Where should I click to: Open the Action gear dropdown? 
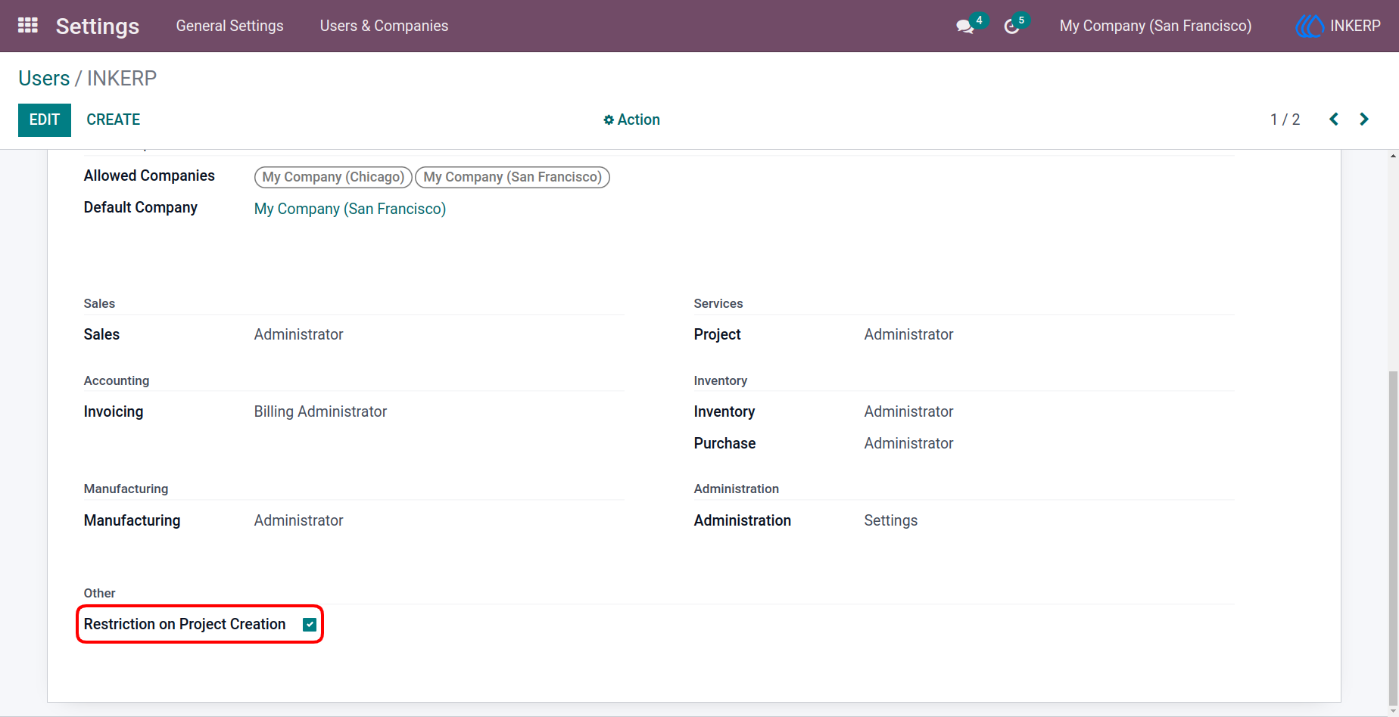[631, 119]
